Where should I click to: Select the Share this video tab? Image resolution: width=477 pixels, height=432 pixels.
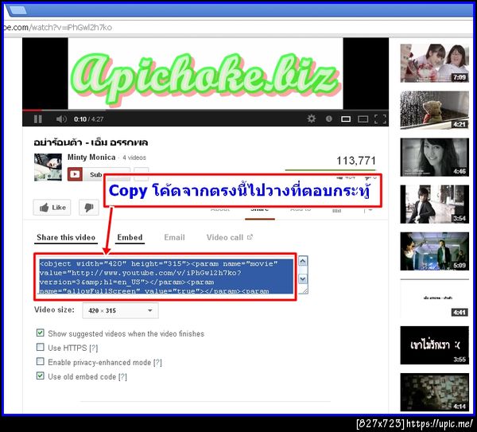tap(66, 237)
